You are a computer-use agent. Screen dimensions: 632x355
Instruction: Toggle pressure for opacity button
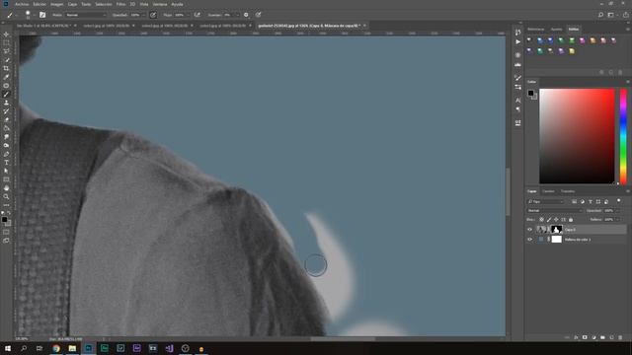pos(153,15)
